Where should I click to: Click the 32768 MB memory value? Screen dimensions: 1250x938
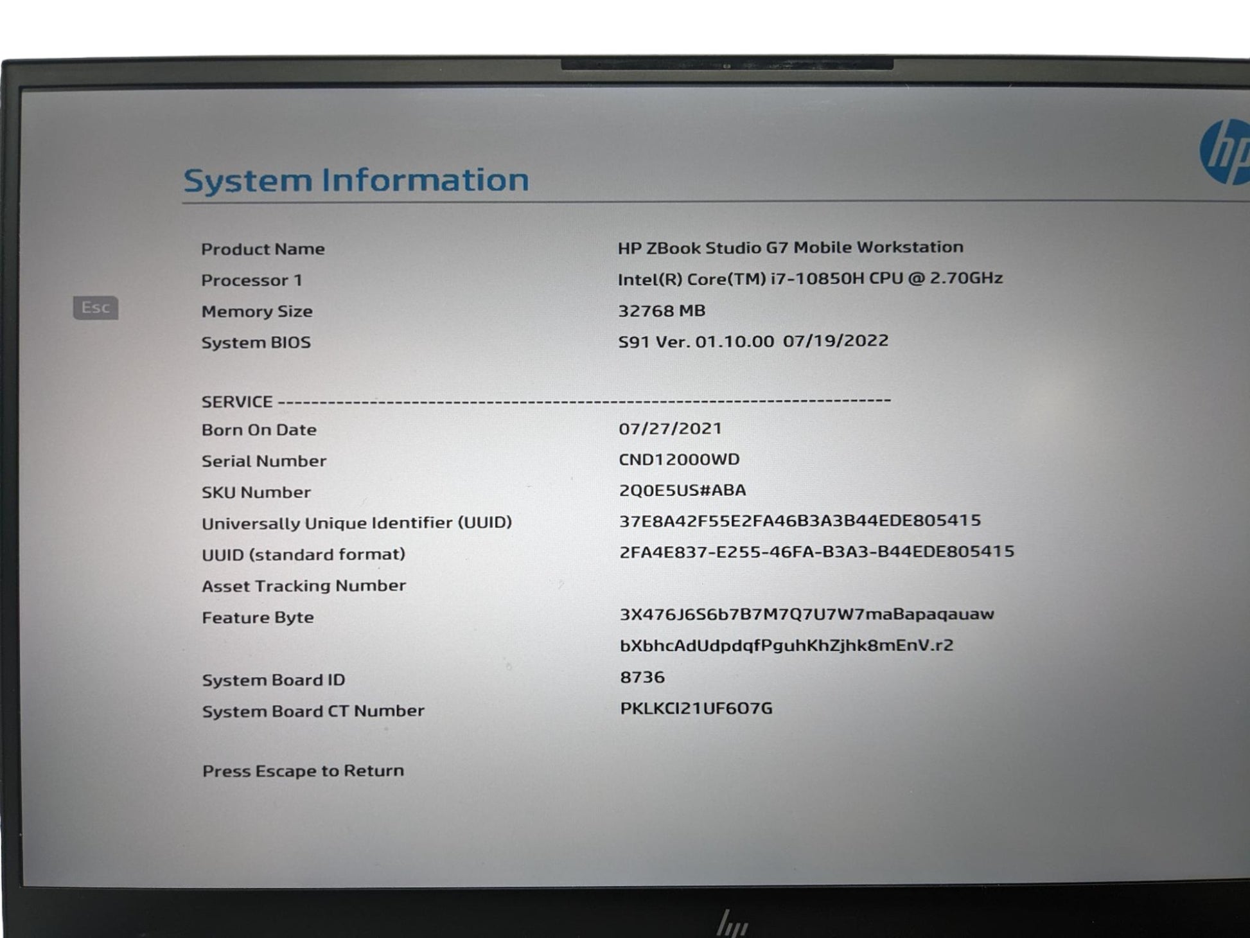point(661,311)
